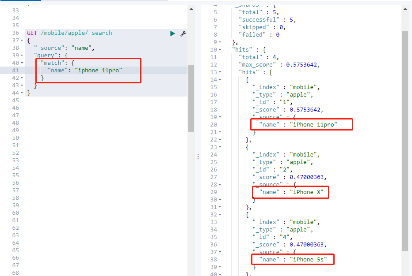Image resolution: width=412 pixels, height=276 pixels.
Task: Click editor line number 50
Action: [x=15, y=138]
